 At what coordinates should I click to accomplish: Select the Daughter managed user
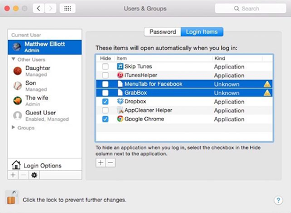pyautogui.click(x=45, y=71)
